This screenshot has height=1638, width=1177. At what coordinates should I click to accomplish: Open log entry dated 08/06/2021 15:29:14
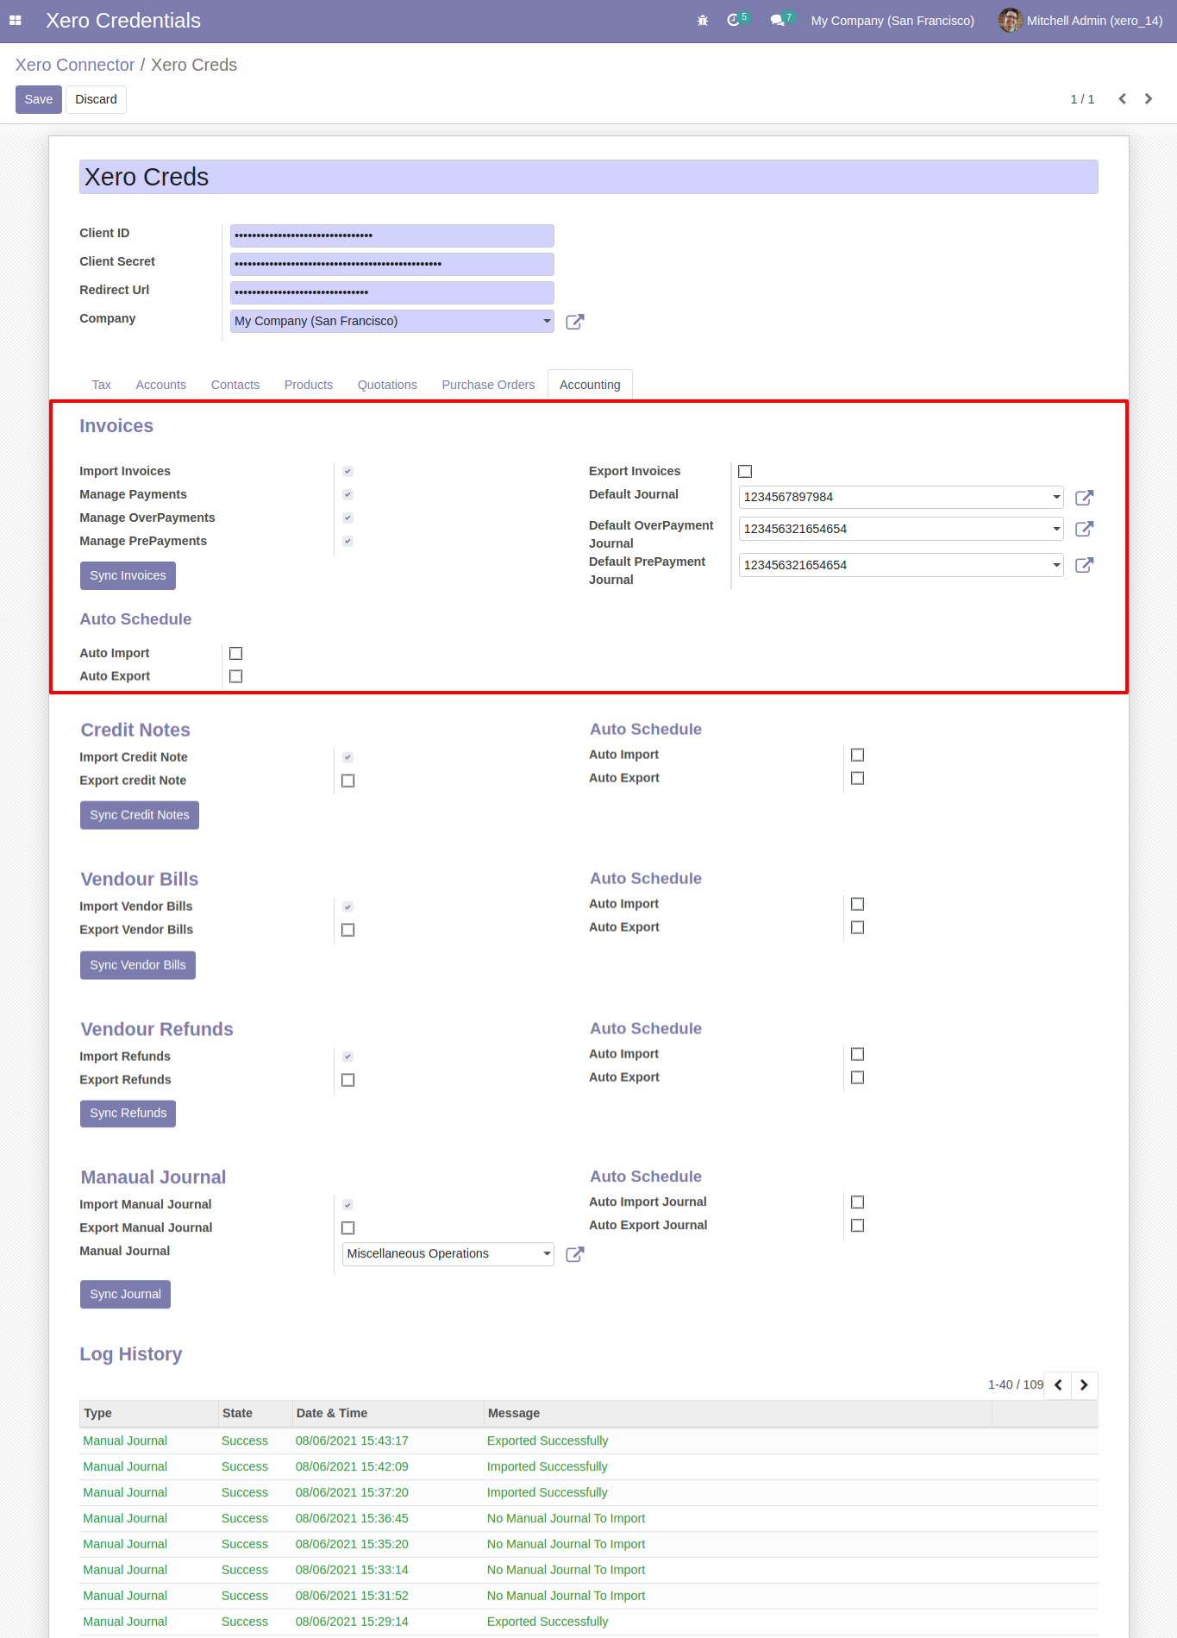click(x=589, y=1622)
